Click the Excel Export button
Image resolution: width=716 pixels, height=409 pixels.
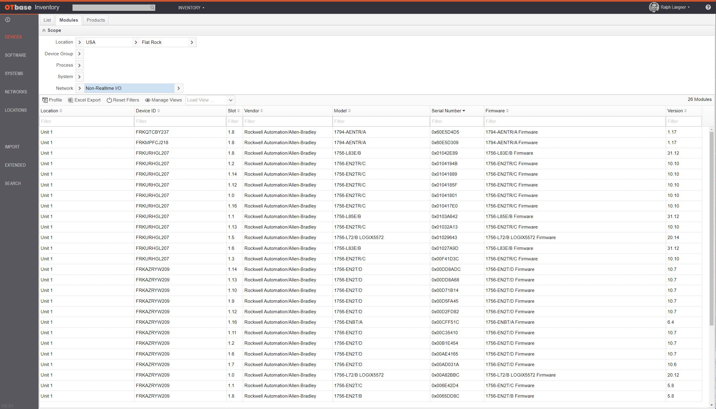pyautogui.click(x=84, y=100)
